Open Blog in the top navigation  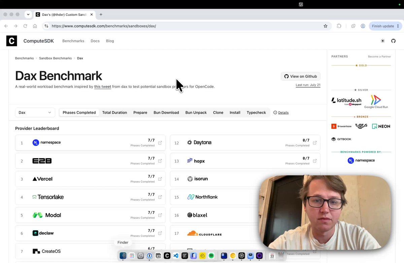tap(110, 41)
